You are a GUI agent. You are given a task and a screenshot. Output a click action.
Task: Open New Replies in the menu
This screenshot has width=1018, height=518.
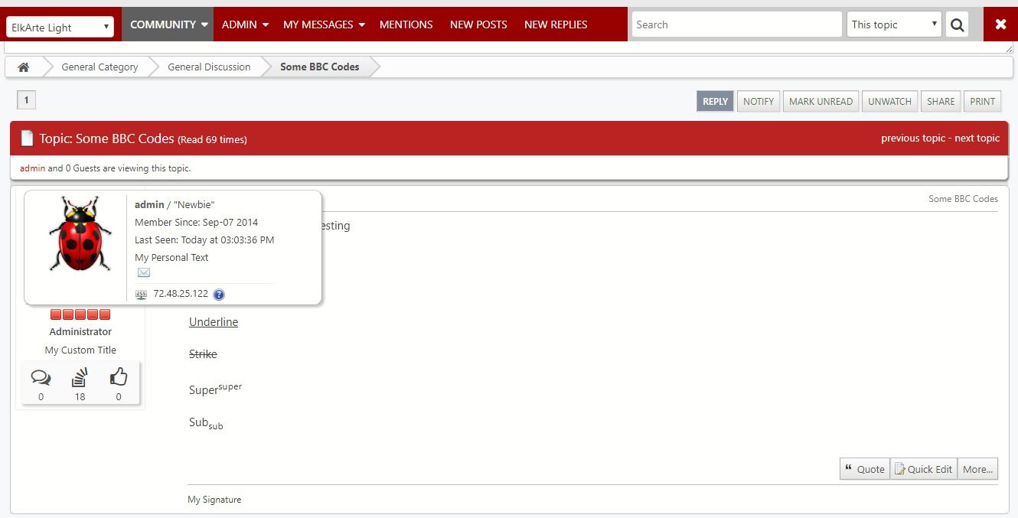click(x=556, y=24)
